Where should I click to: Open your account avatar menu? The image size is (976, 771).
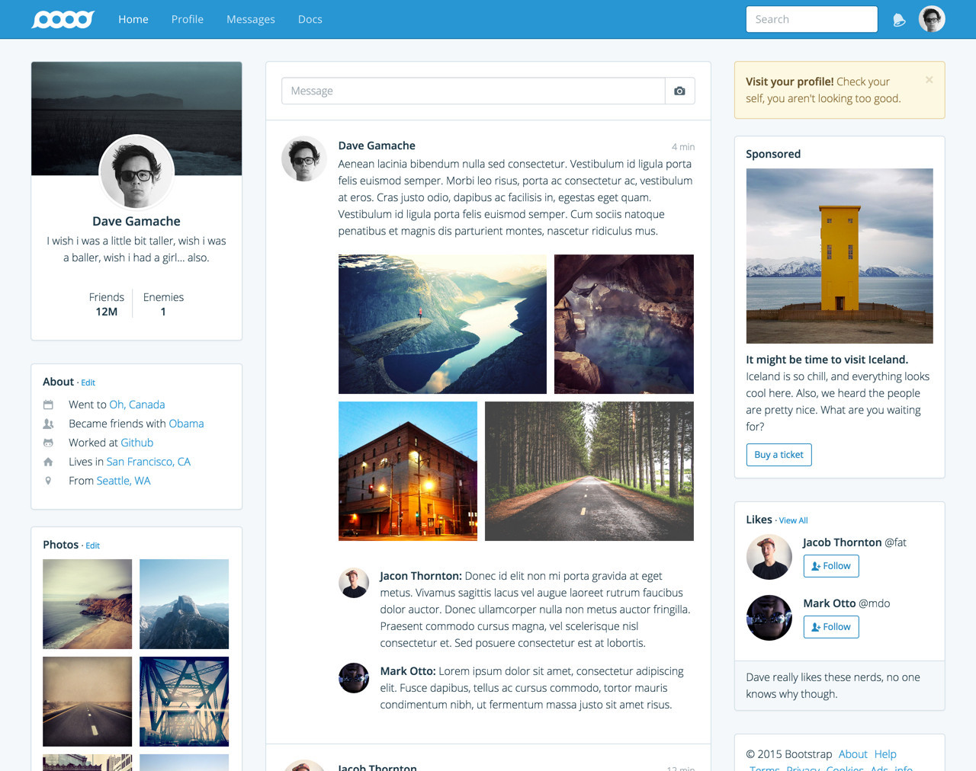pyautogui.click(x=931, y=19)
